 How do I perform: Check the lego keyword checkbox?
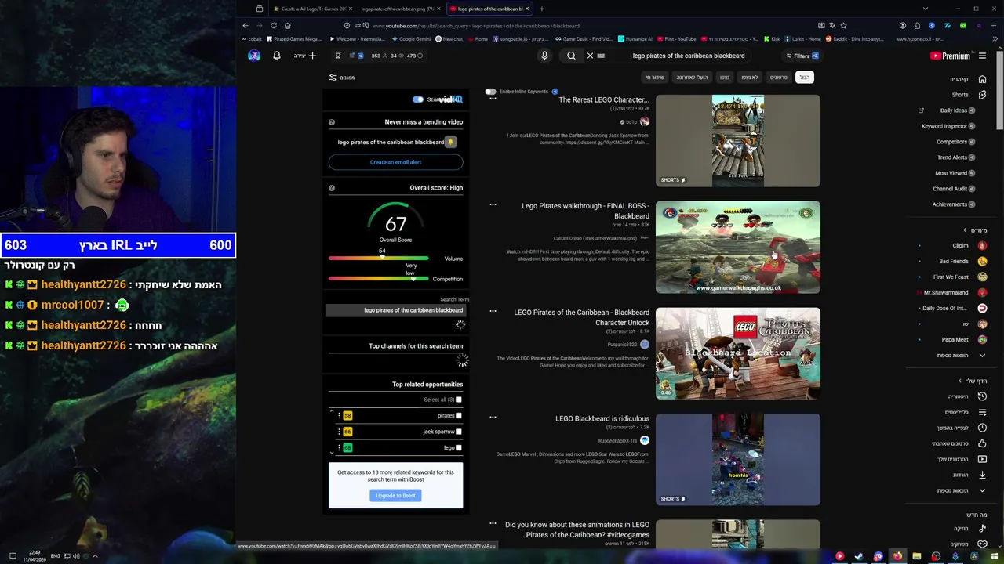coord(459,447)
